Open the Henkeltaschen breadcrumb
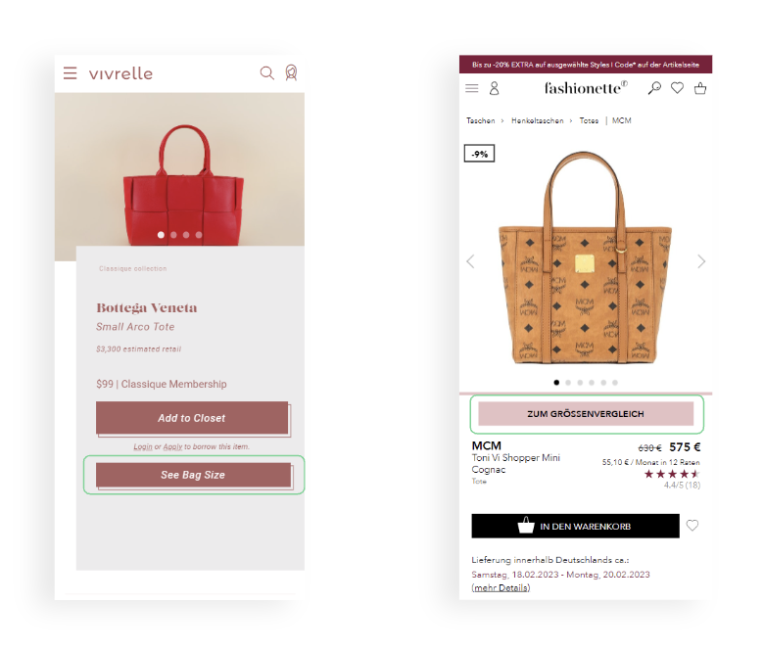764x650 pixels. click(538, 120)
